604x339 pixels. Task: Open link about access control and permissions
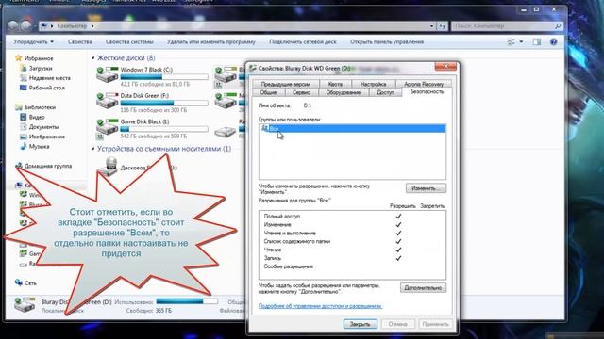[320, 306]
